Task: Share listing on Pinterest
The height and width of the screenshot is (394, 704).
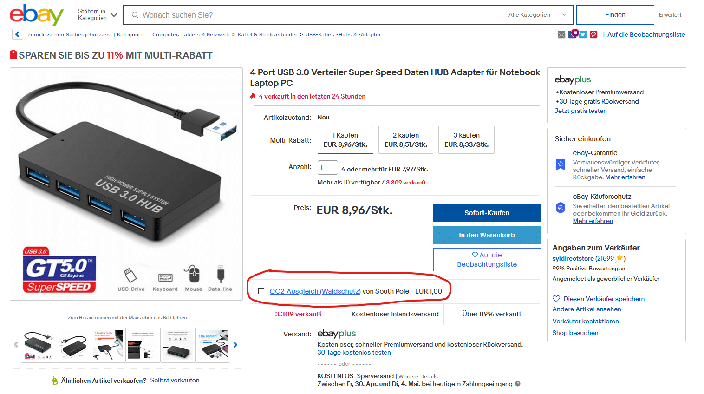Action: (593, 34)
